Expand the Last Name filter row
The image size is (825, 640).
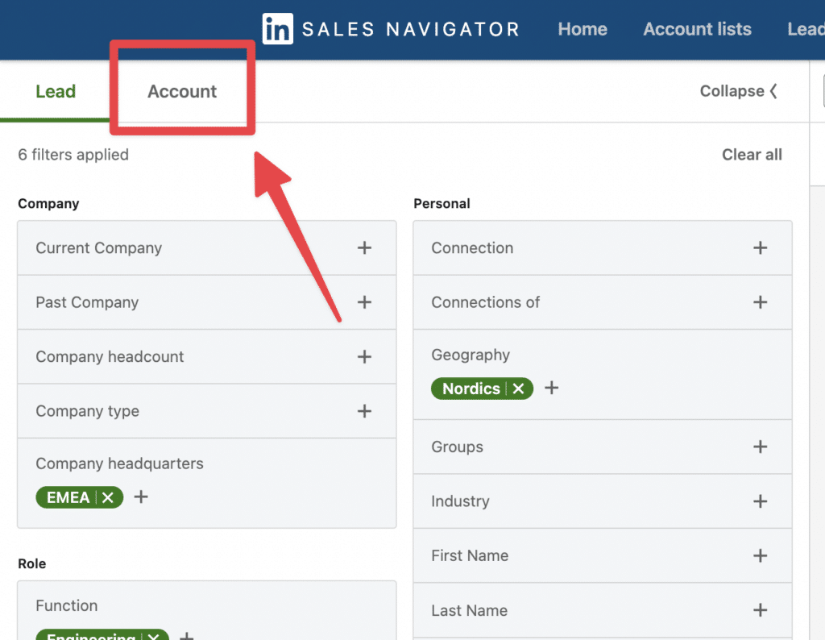603,610
